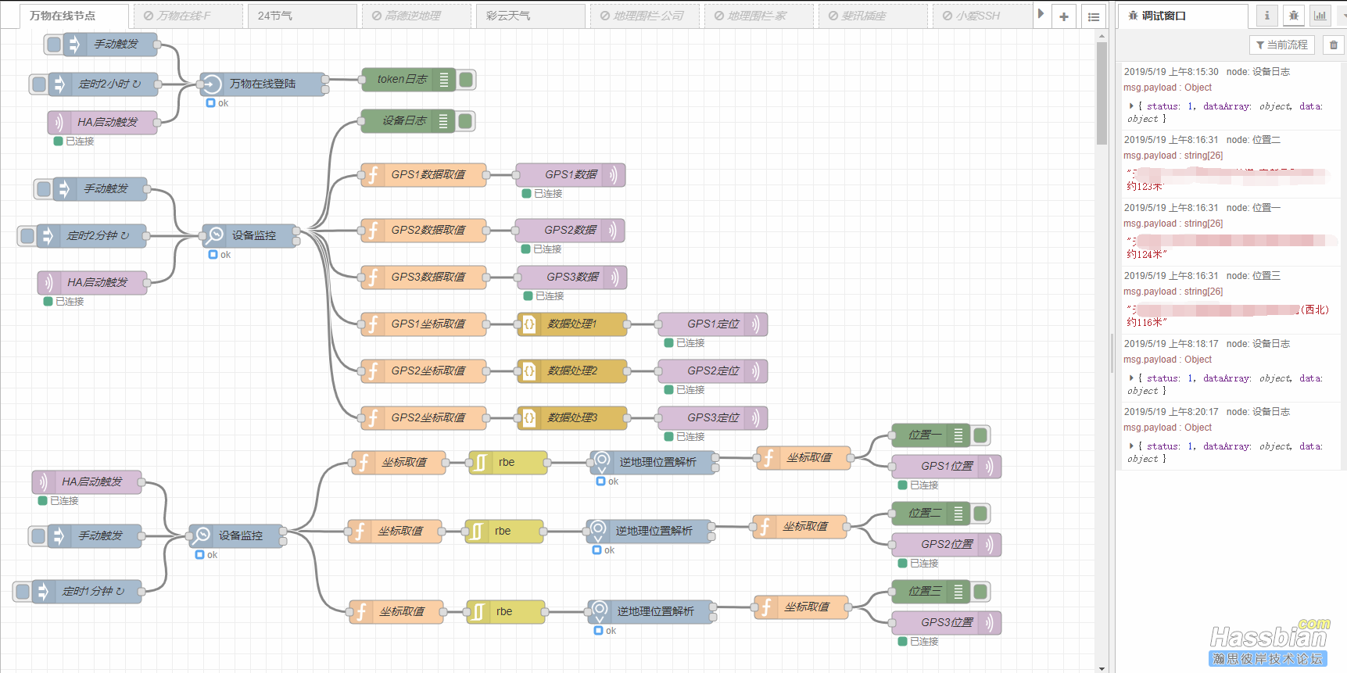The width and height of the screenshot is (1347, 673).
Task: Select the lower 设备监控 node
Action: coord(237,535)
